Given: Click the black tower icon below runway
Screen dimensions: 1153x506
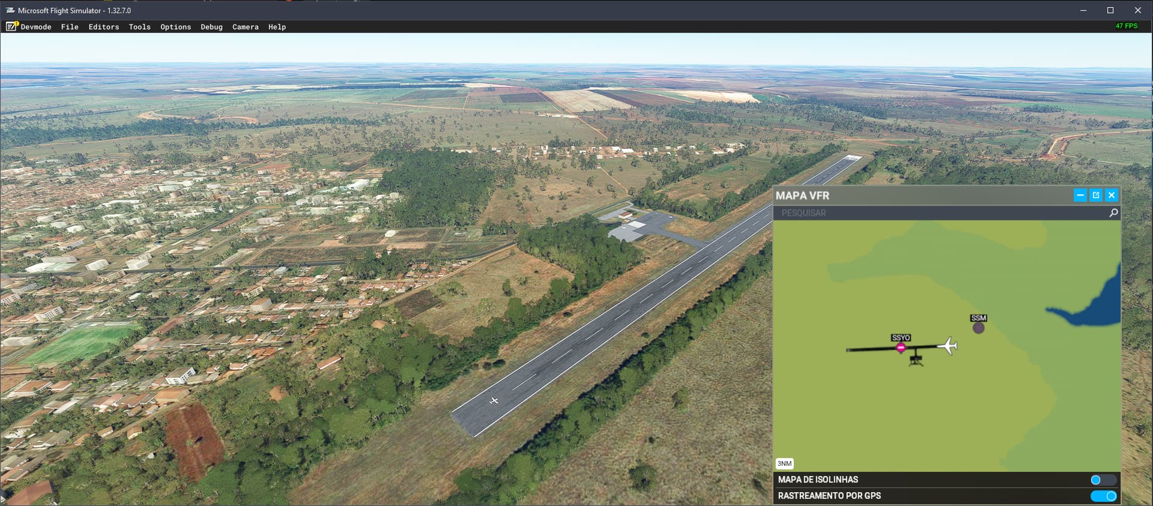Looking at the screenshot, I should point(916,360).
